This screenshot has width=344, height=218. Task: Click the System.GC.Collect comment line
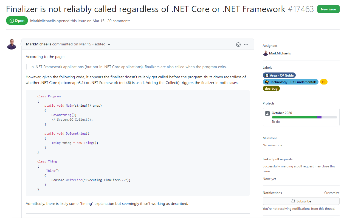tap(72, 120)
